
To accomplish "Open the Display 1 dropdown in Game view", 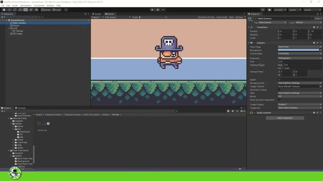I will (x=97, y=17).
